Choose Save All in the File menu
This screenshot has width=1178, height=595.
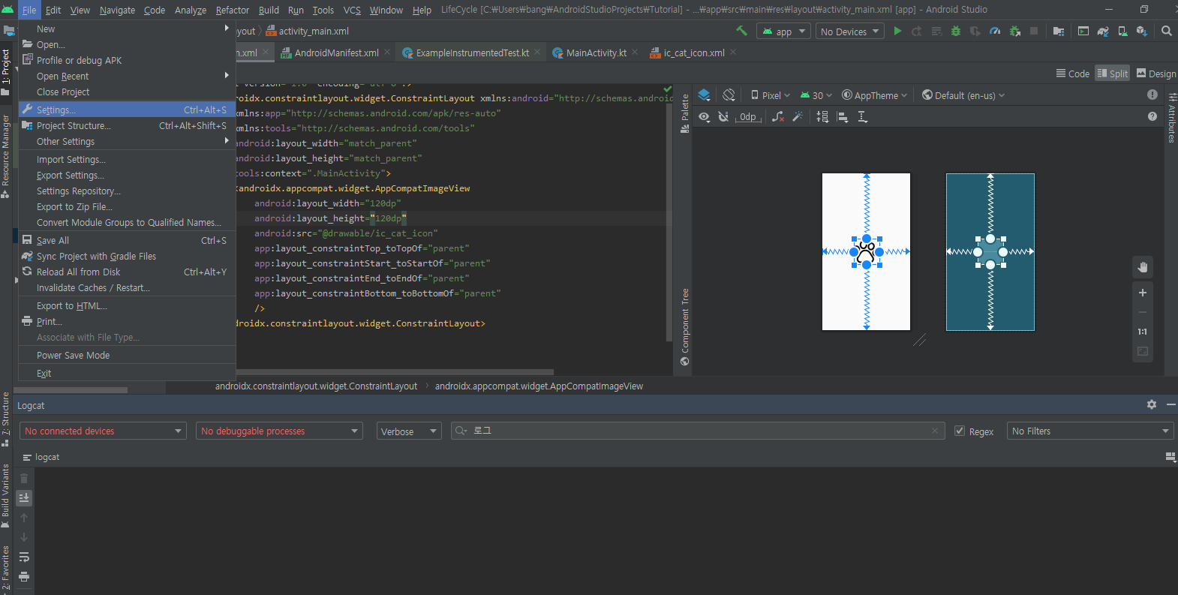coord(127,240)
